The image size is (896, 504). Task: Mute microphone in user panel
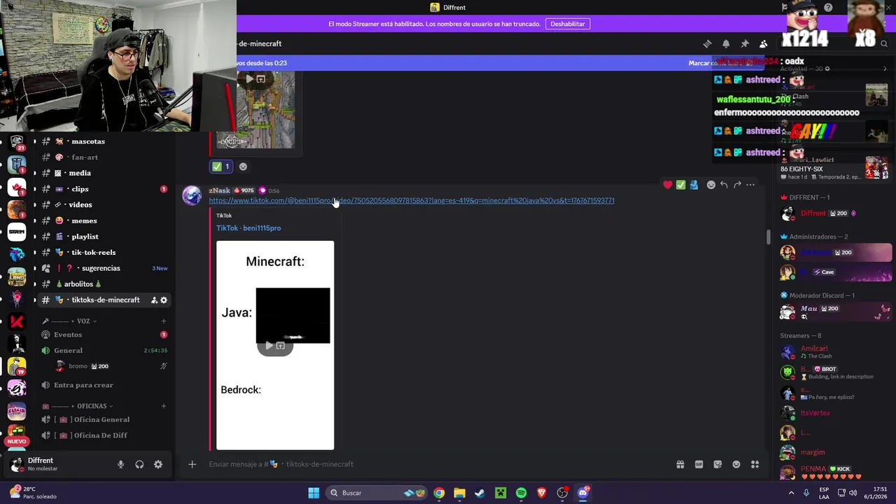click(x=120, y=464)
